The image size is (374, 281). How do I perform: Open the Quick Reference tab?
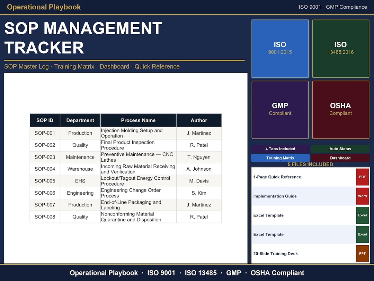pos(157,66)
